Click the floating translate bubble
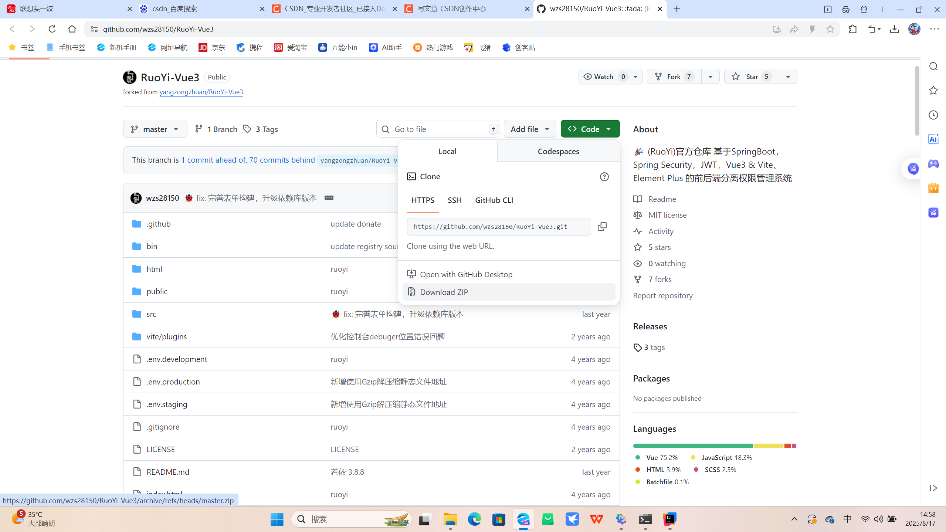 point(913,169)
